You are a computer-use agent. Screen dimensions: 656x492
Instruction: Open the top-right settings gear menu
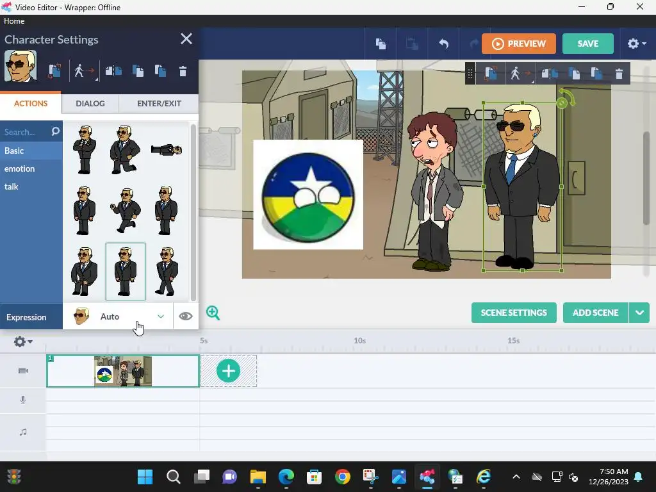(x=636, y=44)
